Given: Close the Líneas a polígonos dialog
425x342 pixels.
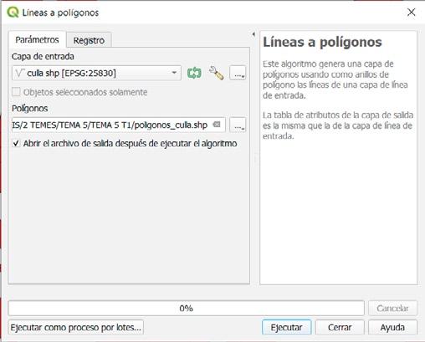Looking at the screenshot, I should click(411, 13).
